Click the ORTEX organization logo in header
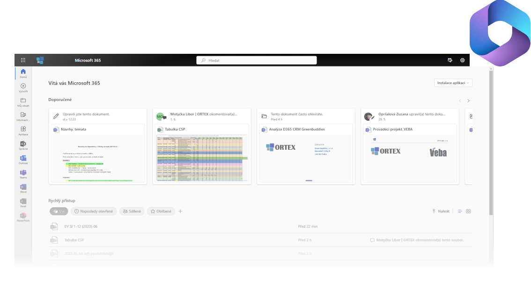Image resolution: width=531 pixels, height=292 pixels. [40, 60]
